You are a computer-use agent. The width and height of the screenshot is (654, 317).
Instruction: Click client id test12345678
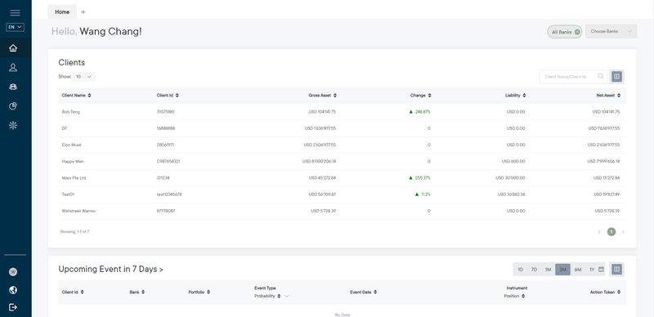coord(169,194)
